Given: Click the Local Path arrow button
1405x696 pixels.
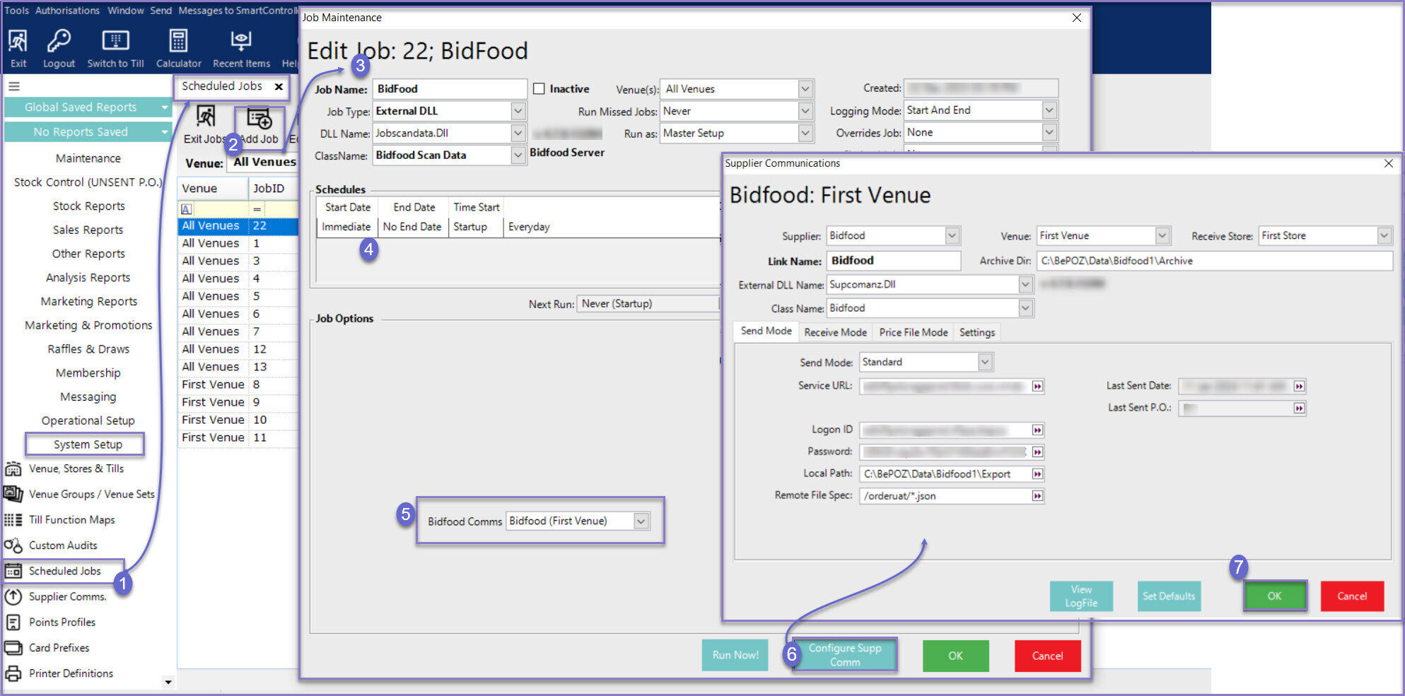Looking at the screenshot, I should pos(1037,474).
